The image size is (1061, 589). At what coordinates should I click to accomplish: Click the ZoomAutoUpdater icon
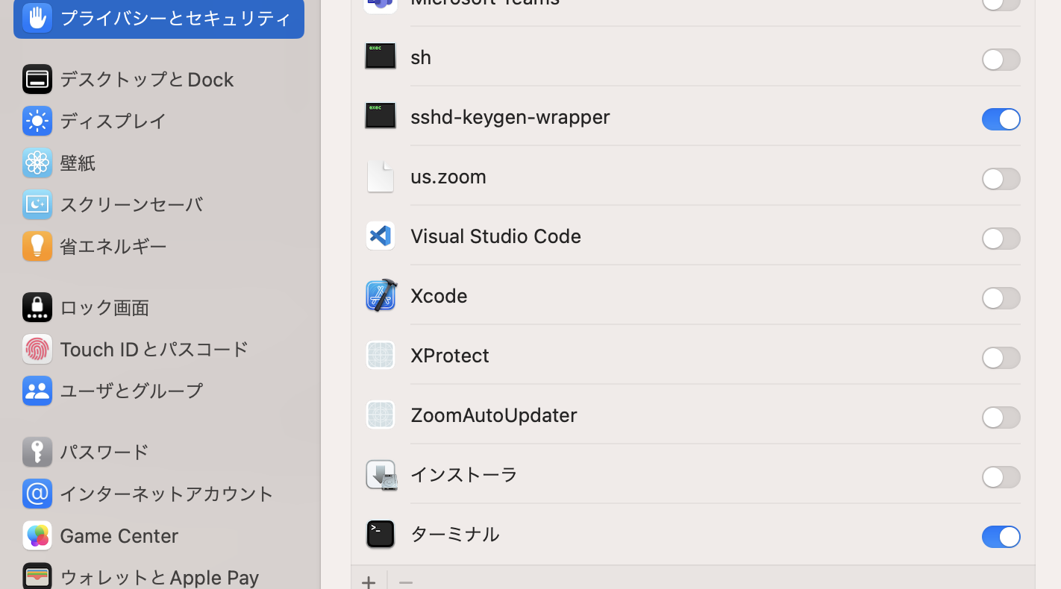[x=381, y=415]
